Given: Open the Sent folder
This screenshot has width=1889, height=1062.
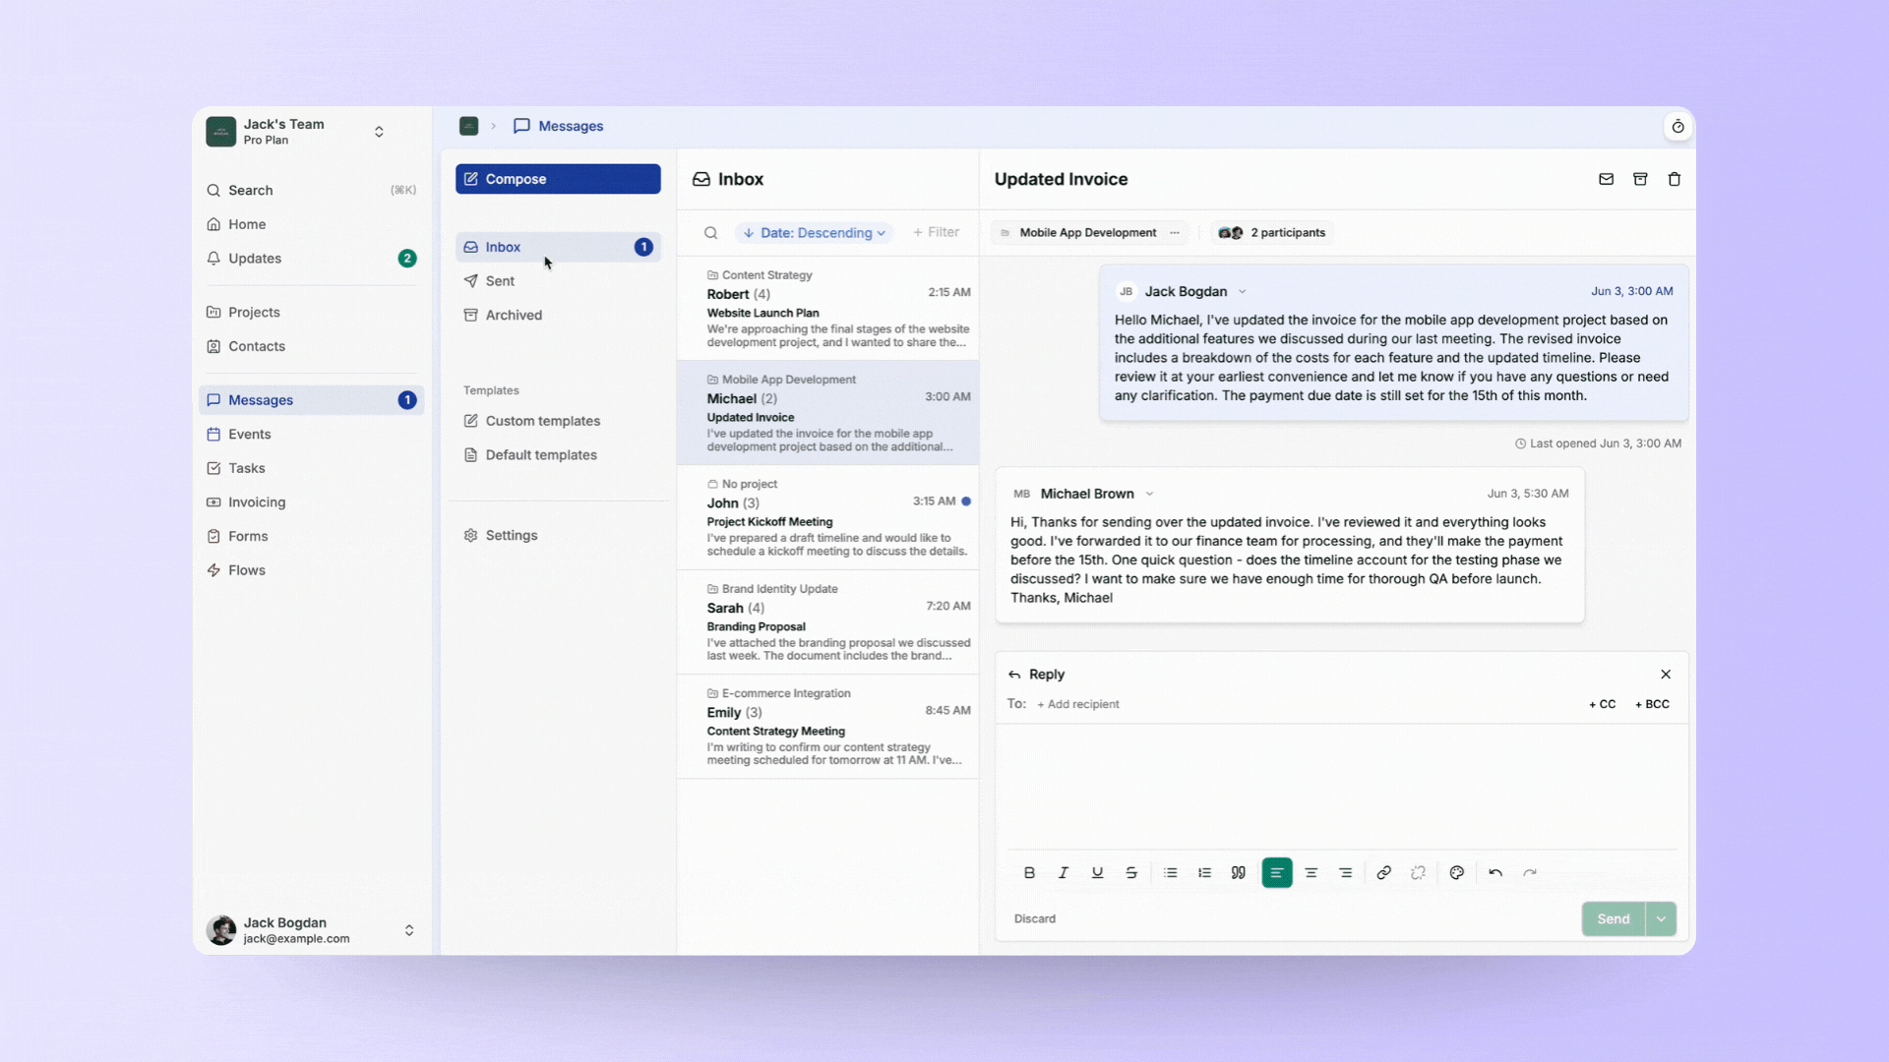Looking at the screenshot, I should (x=500, y=281).
